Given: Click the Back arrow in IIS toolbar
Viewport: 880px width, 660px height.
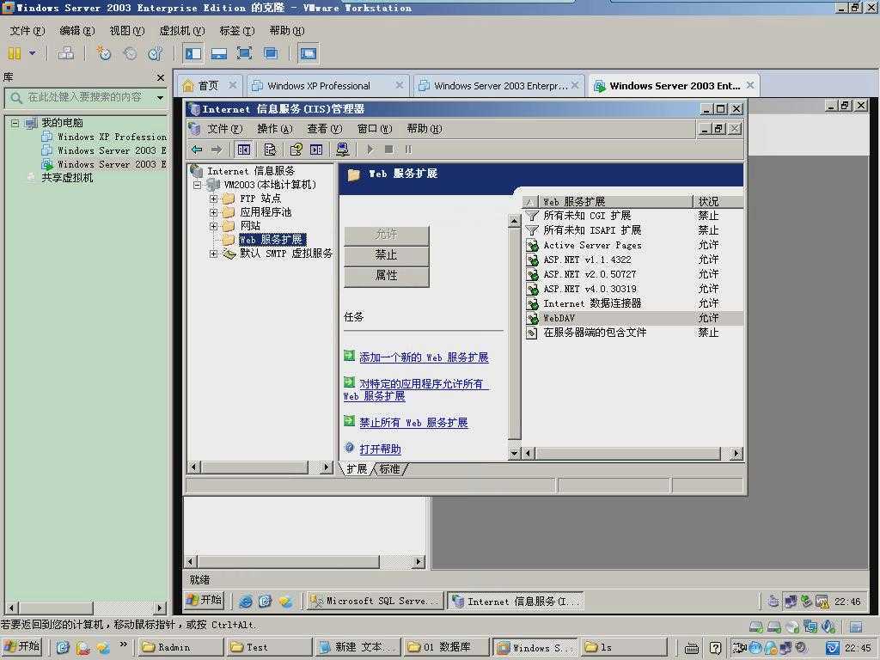Looking at the screenshot, I should (x=197, y=150).
